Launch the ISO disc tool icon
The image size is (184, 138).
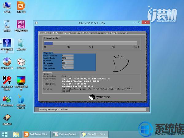point(7,63)
